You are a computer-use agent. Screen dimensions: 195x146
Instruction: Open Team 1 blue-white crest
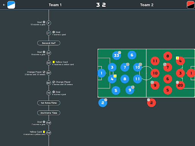coord(11,5)
